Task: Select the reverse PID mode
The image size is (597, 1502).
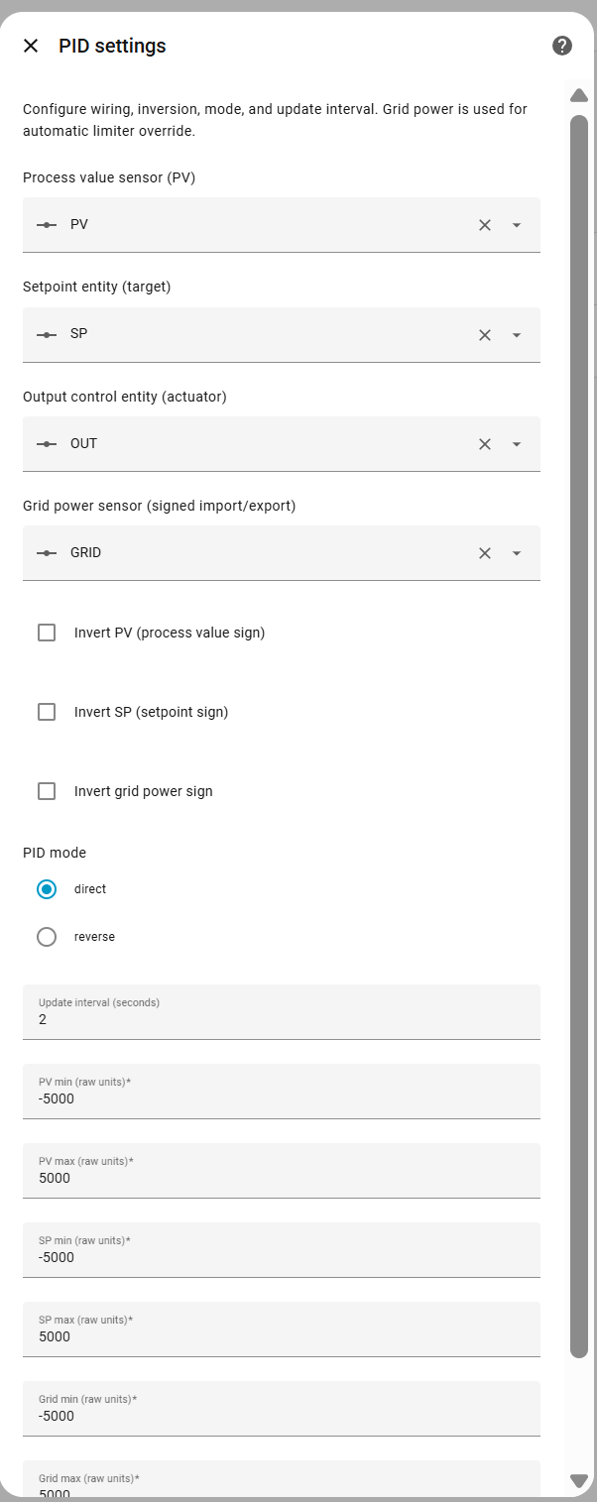Action: tap(47, 937)
